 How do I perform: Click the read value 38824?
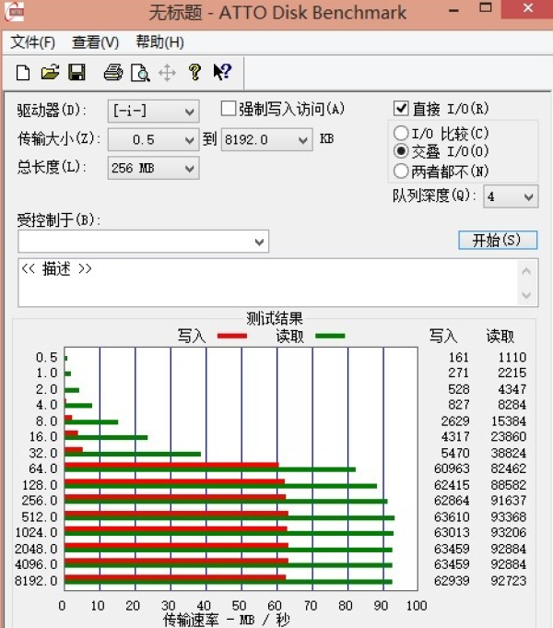point(509,453)
